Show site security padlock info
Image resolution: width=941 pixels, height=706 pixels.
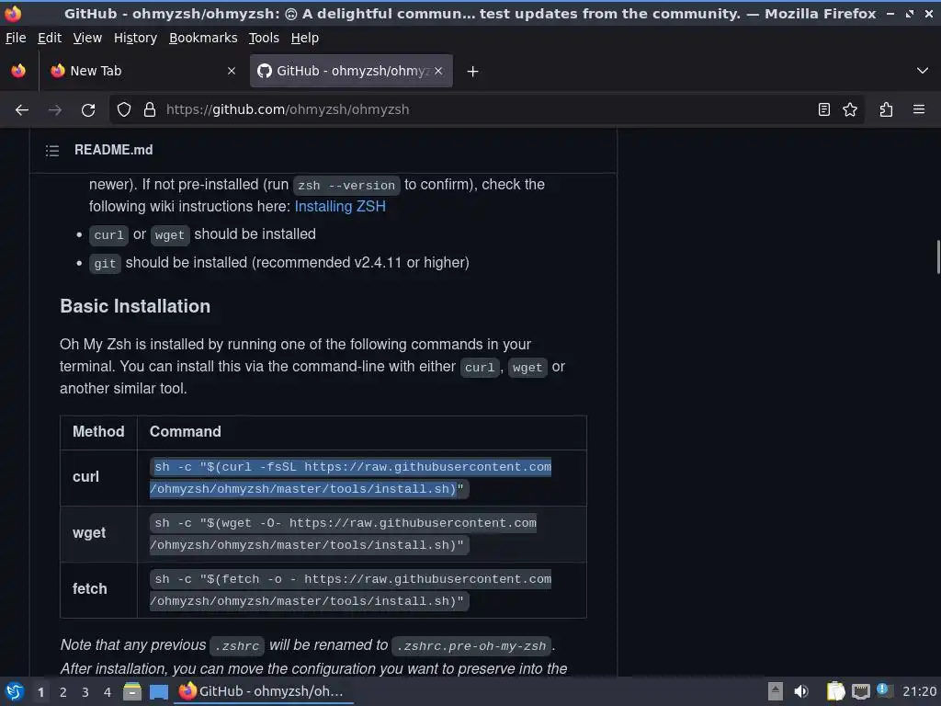150,110
